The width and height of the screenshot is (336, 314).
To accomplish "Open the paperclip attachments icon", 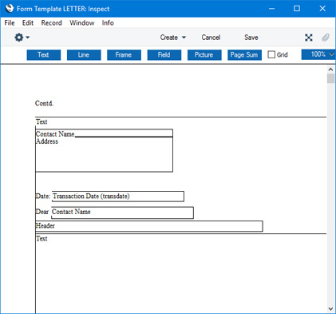I will (326, 38).
